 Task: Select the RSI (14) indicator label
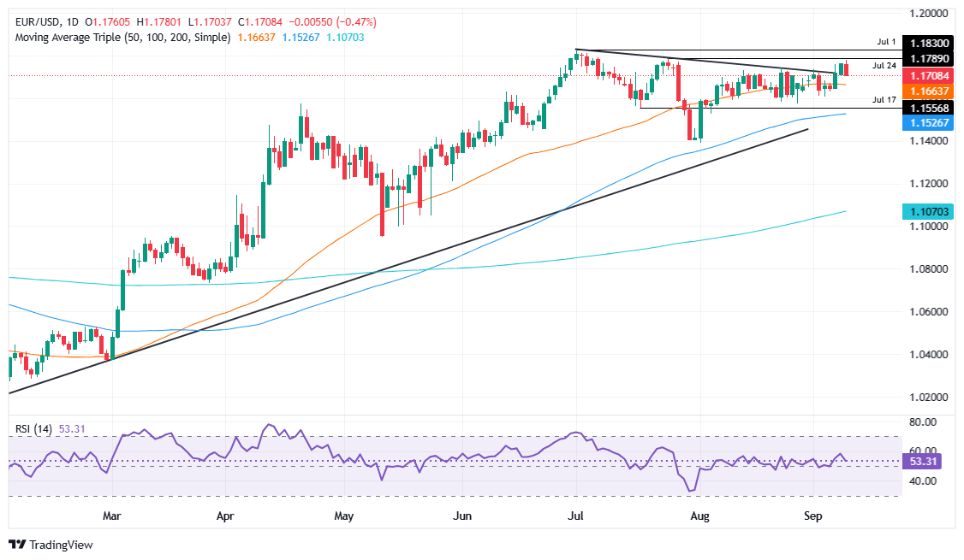click(33, 428)
